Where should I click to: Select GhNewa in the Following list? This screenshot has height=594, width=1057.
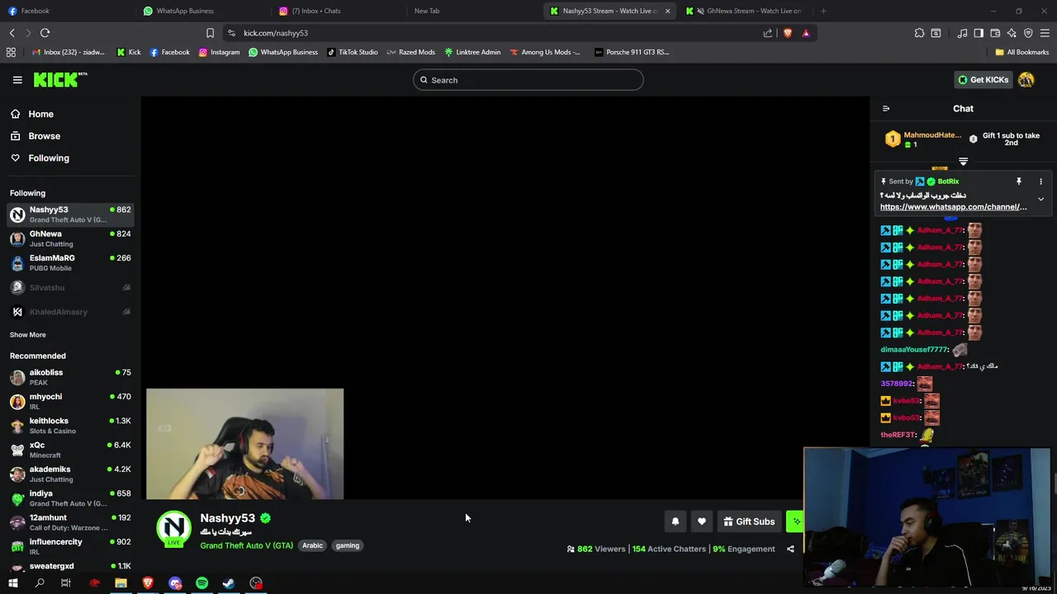click(70, 238)
